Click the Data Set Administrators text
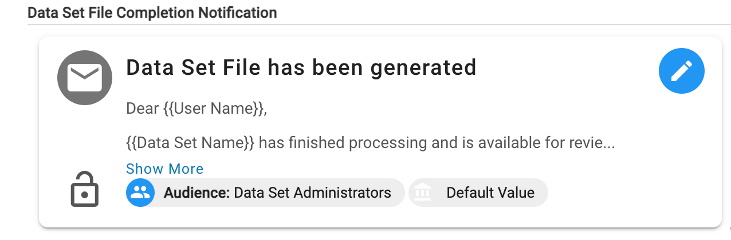Screen dimensions: 731x240 pyautogui.click(x=312, y=193)
